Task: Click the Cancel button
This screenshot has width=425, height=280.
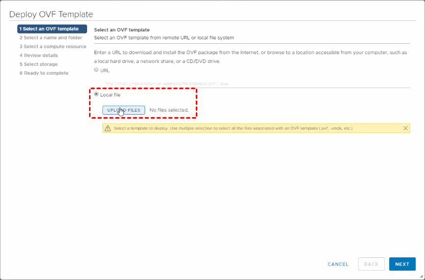Action: pos(338,264)
